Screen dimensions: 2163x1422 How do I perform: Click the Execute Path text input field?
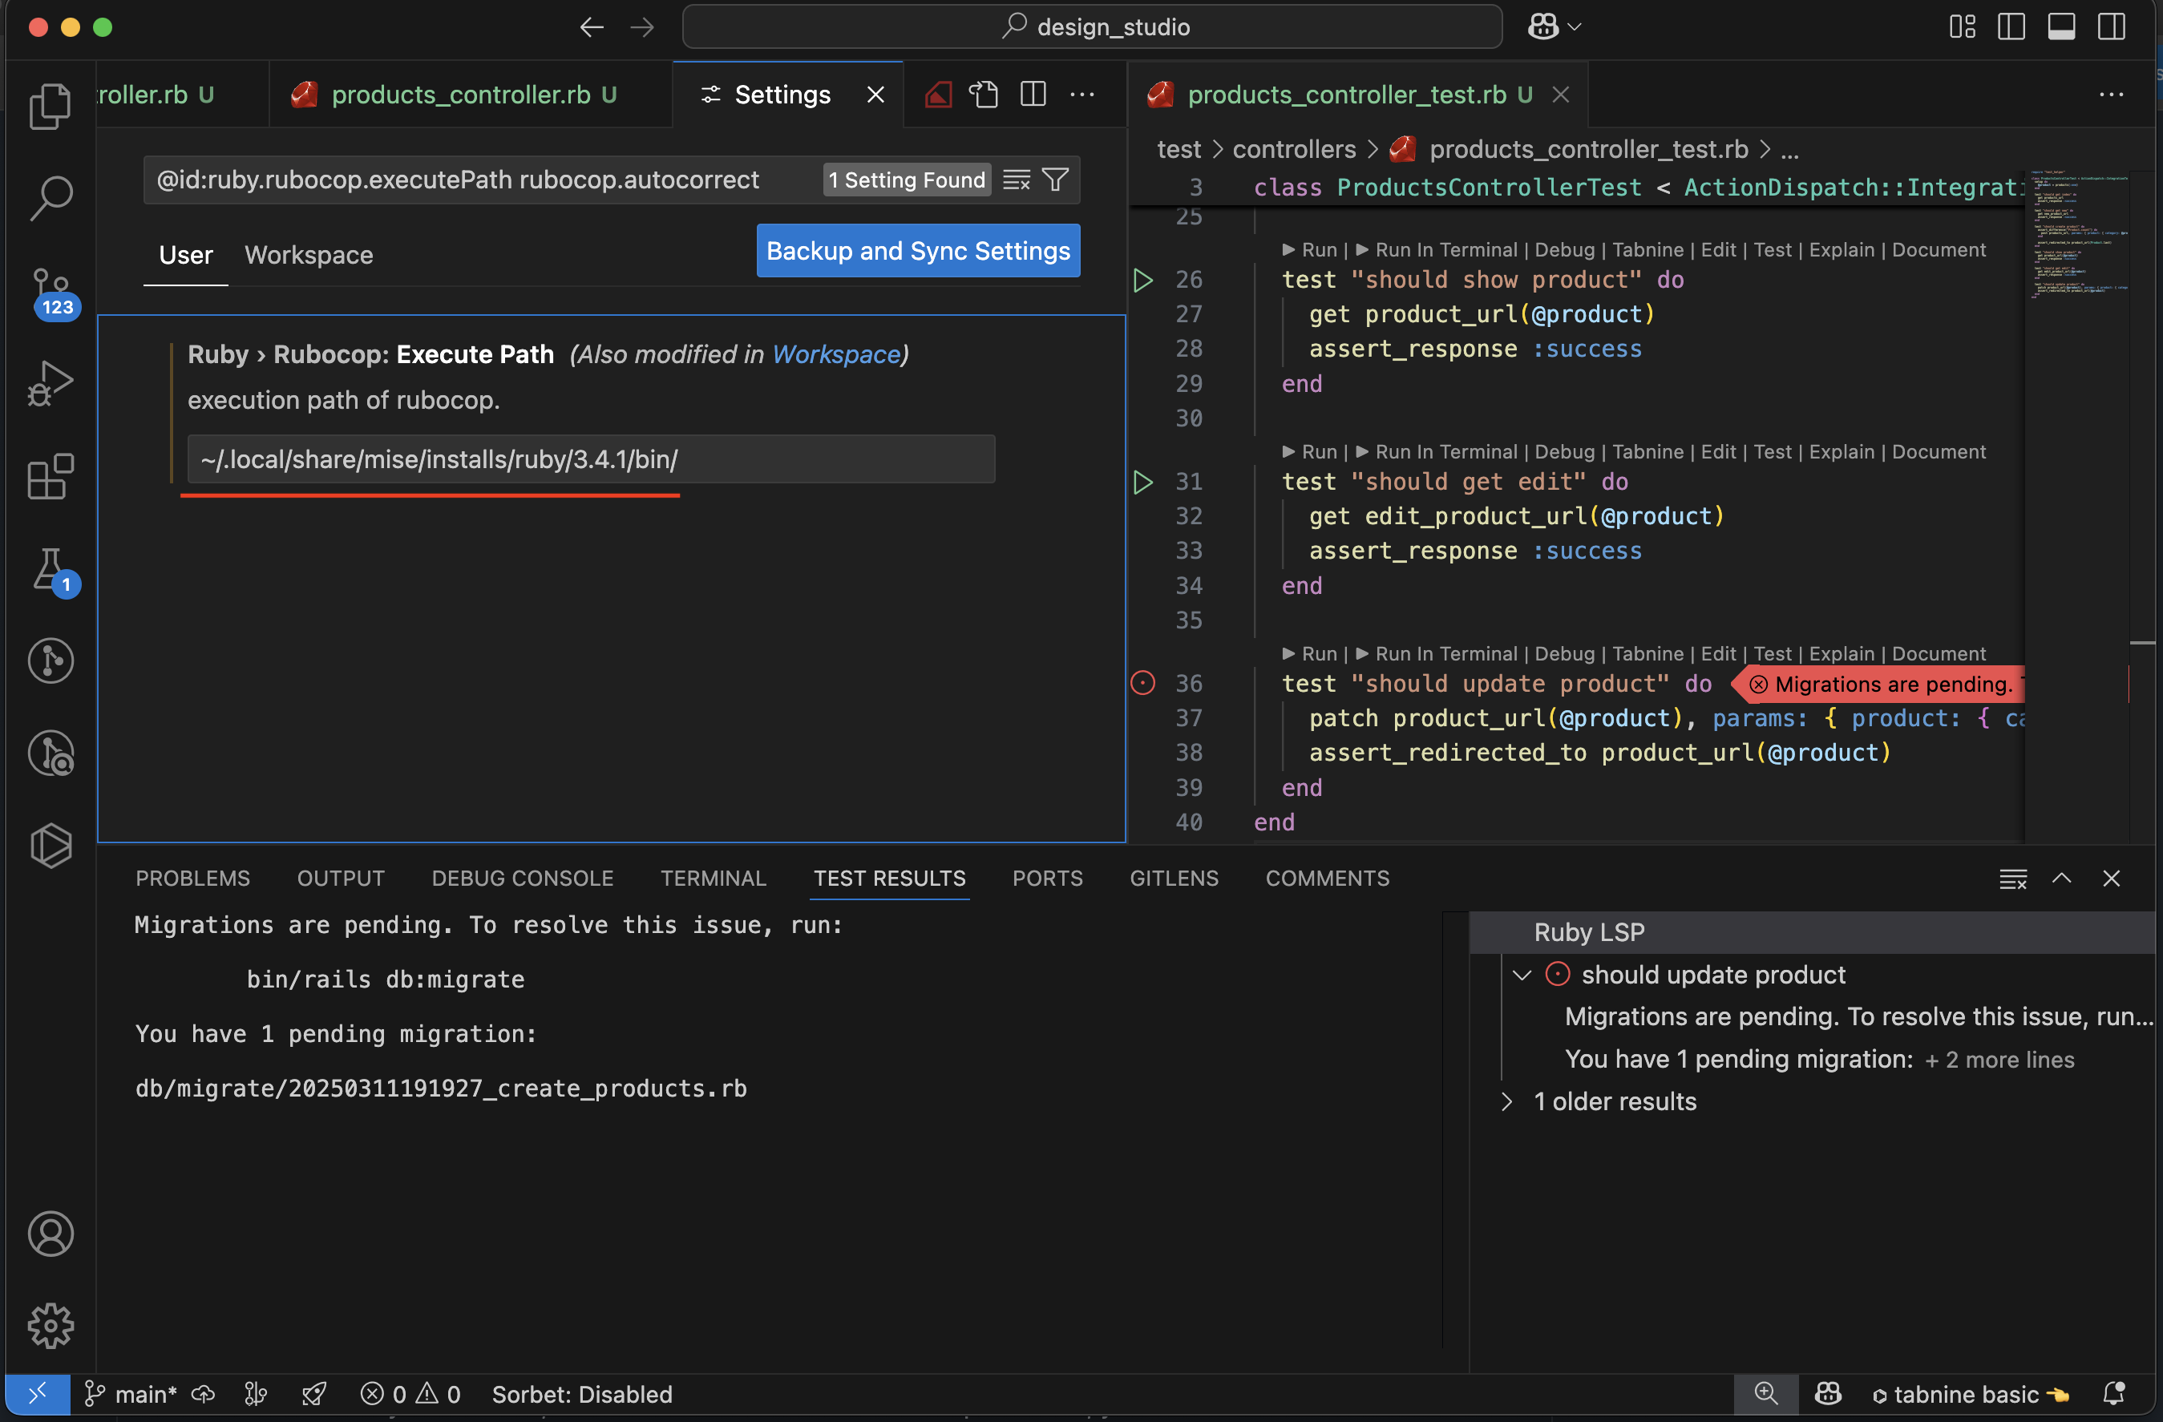point(591,460)
